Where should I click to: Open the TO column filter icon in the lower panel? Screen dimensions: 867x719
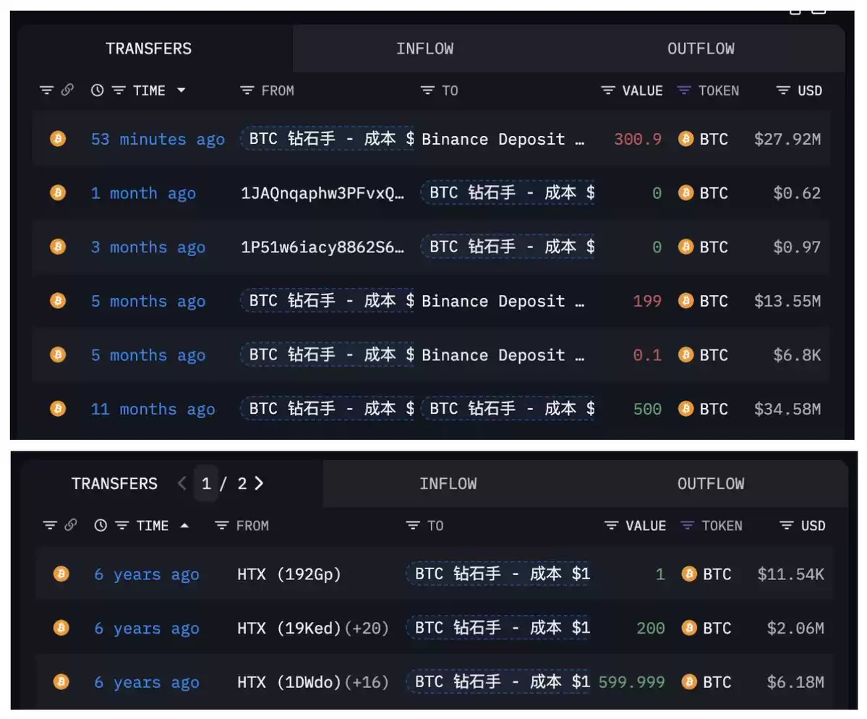(413, 525)
